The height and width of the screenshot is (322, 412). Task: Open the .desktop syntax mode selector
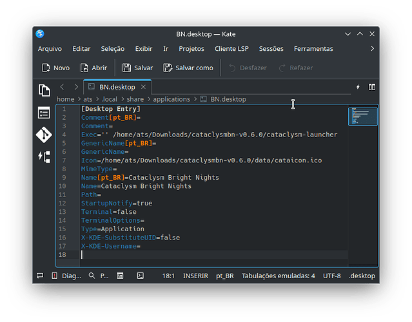pyautogui.click(x=362, y=276)
